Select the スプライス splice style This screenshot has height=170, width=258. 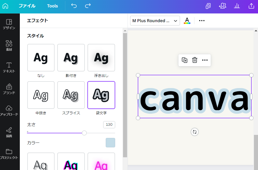click(x=71, y=95)
